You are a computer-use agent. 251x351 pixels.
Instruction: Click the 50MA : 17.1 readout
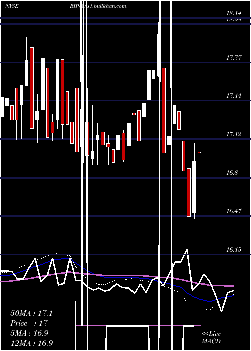pos(31,313)
